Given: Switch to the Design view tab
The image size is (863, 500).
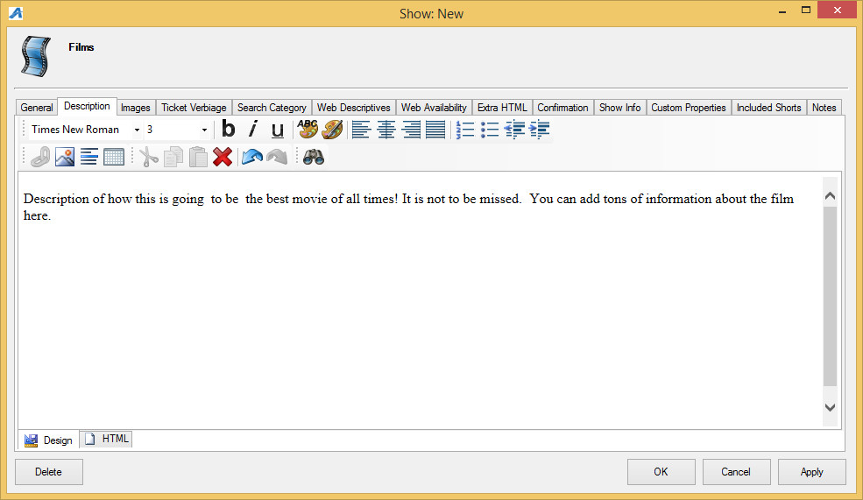Looking at the screenshot, I should tap(49, 440).
